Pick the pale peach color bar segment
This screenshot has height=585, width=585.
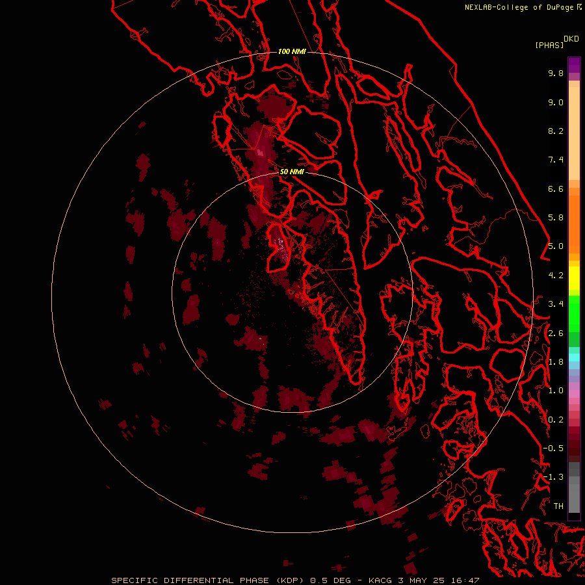[574, 133]
